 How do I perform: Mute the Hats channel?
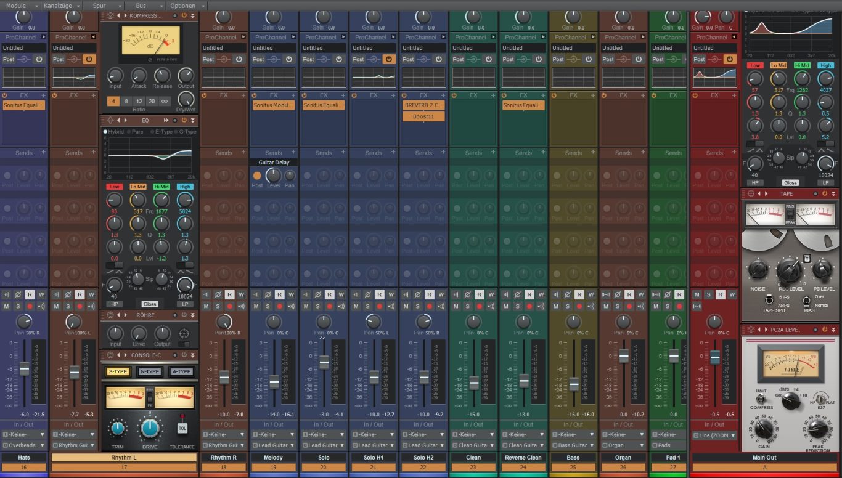point(6,306)
